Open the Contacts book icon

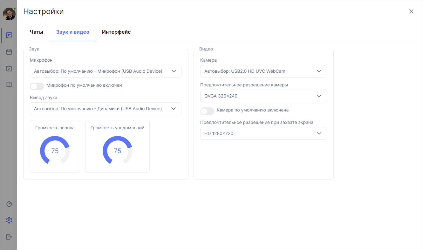tap(9, 85)
